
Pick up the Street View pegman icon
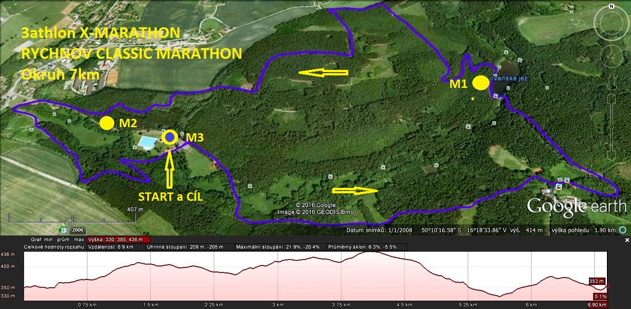[612, 80]
